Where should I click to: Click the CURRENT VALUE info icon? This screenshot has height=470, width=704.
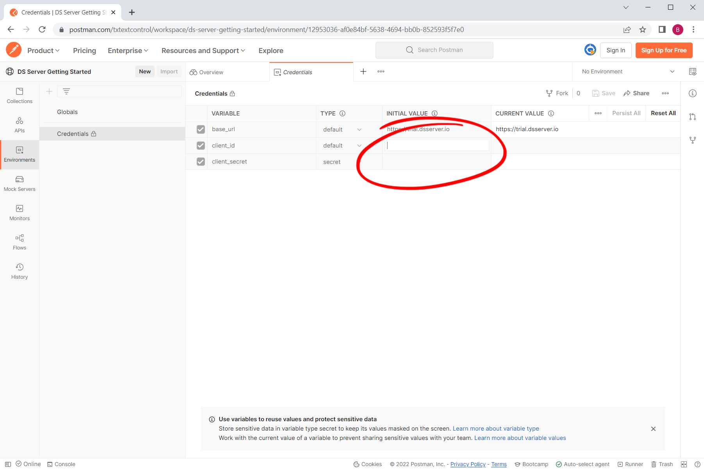(551, 114)
